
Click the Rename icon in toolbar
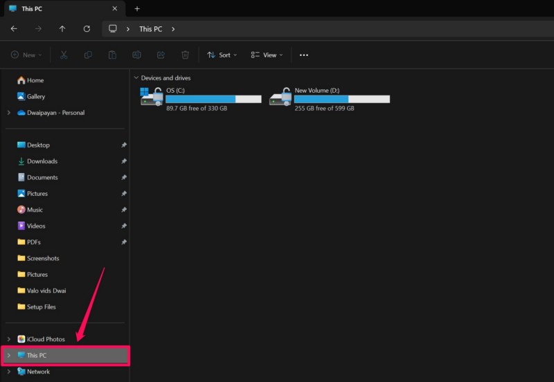coord(136,55)
